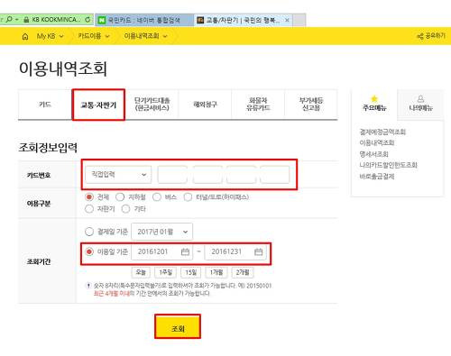
Task: Click the home icon in the yellow bar
Action: pyautogui.click(x=25, y=37)
